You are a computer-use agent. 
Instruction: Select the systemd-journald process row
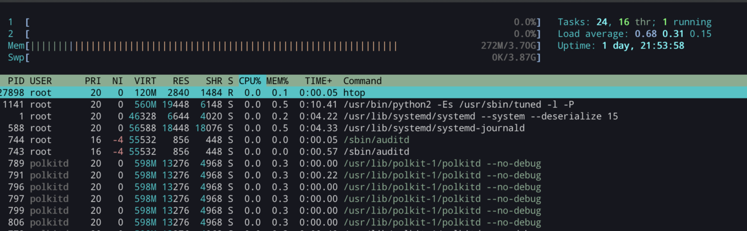pyautogui.click(x=374, y=128)
